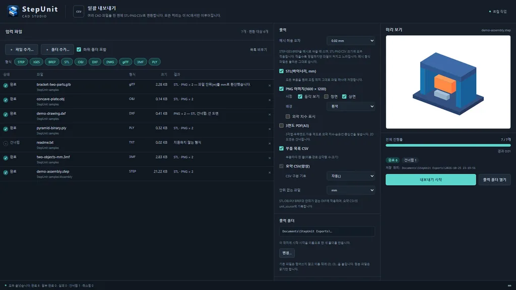Click the 크기 column header
516x290 pixels.
(164, 75)
